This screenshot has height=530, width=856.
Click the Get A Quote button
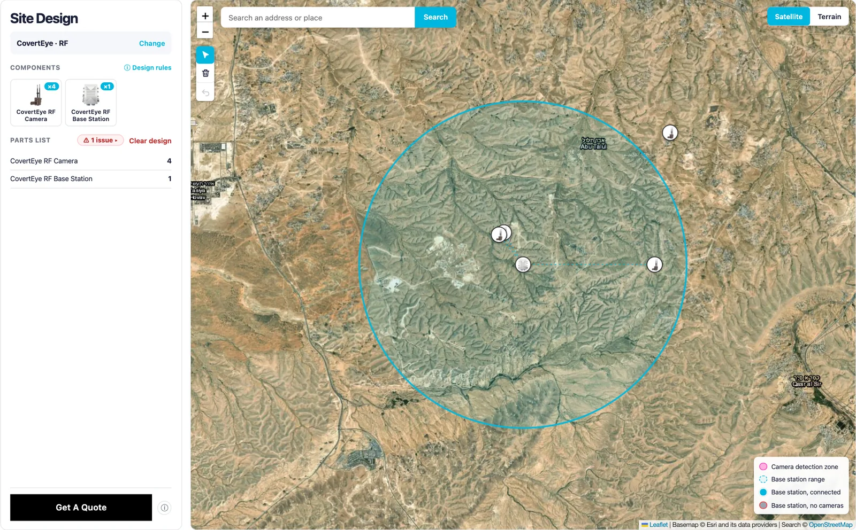point(81,508)
